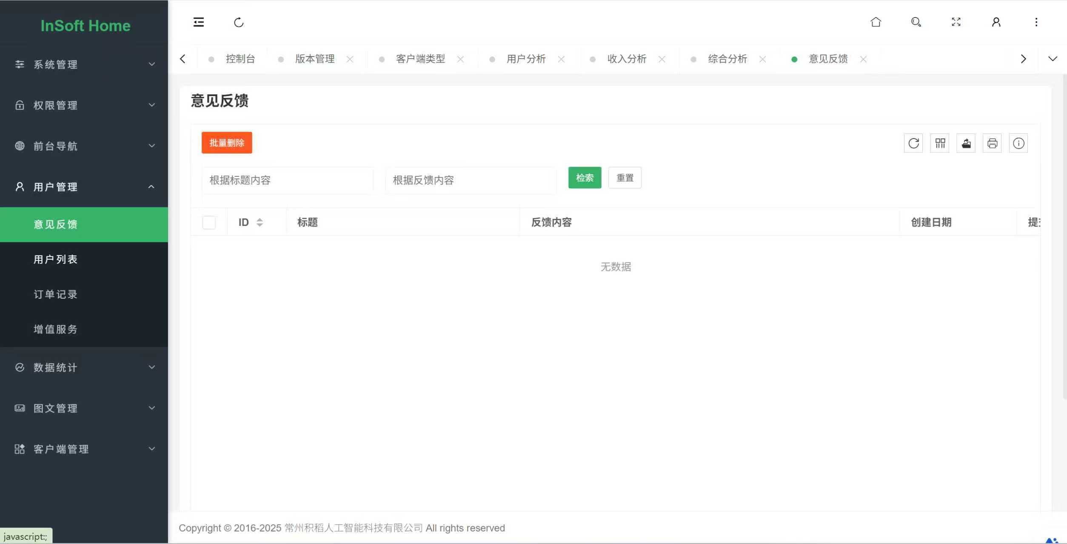The image size is (1067, 544).
Task: Open the fullscreen toggle icon
Action: pos(956,22)
